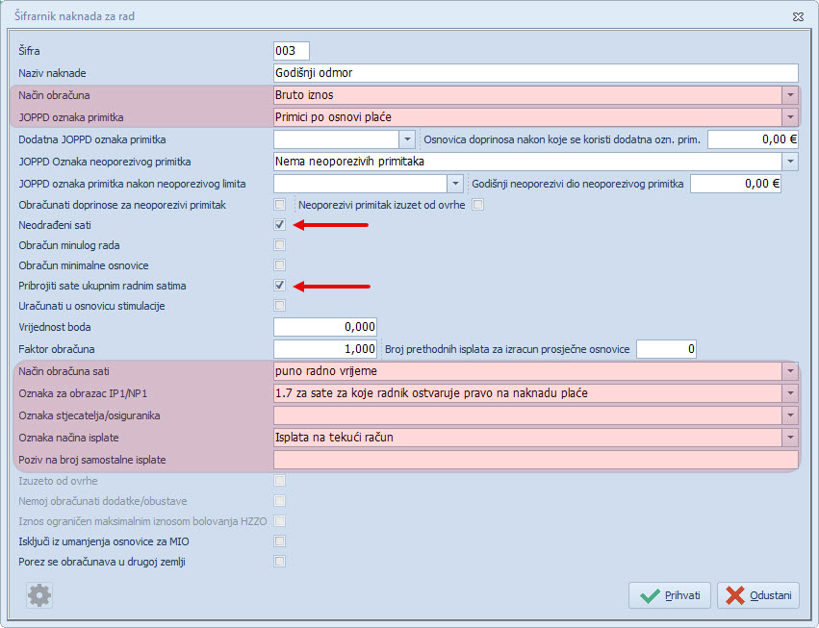Click the Faktor obračuna value field

pyautogui.click(x=325, y=349)
